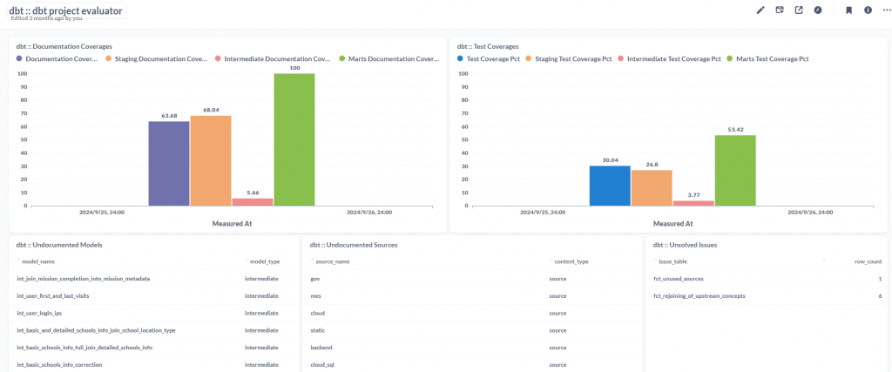The width and height of the screenshot is (892, 372).
Task: Select the int_basic_and_detailed_schools_info_join_school_location_type cell
Action: click(x=96, y=330)
